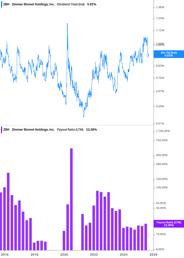The width and height of the screenshot is (184, 258).
Task: Click the 2020 label on time axis
Action: [64, 255]
